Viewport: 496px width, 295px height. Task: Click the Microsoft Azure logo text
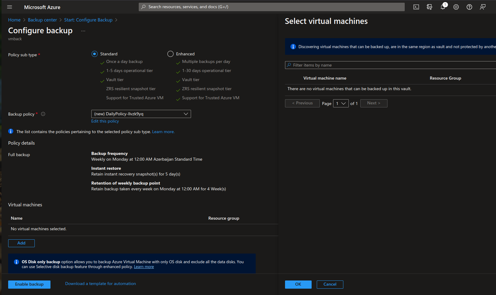(x=42, y=7)
